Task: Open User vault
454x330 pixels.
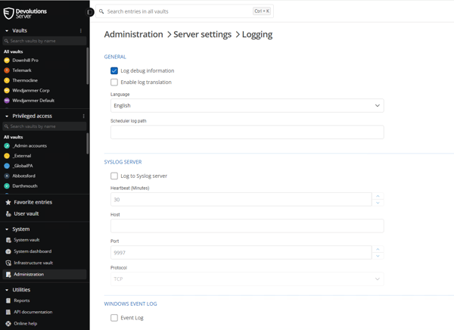Action: coord(26,214)
